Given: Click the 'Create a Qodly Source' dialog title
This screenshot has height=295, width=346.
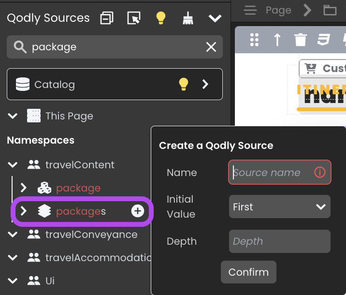Looking at the screenshot, I should (x=216, y=146).
